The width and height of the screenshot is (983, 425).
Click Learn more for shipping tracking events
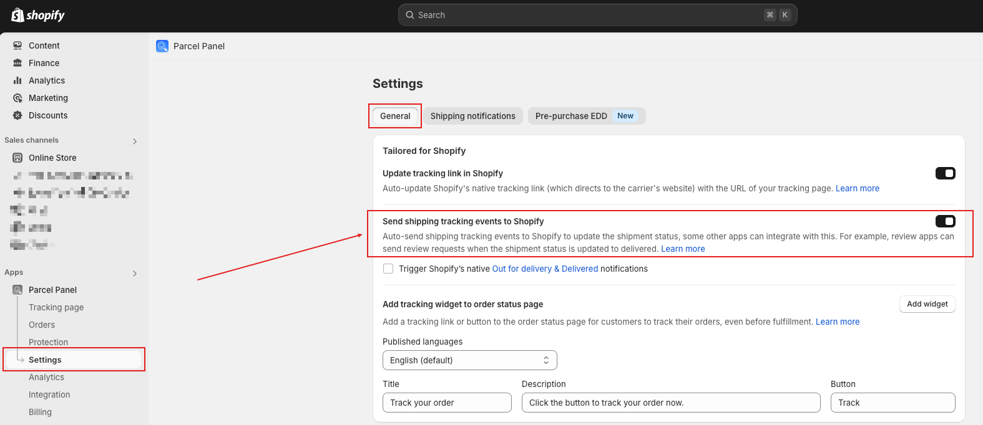[683, 249]
